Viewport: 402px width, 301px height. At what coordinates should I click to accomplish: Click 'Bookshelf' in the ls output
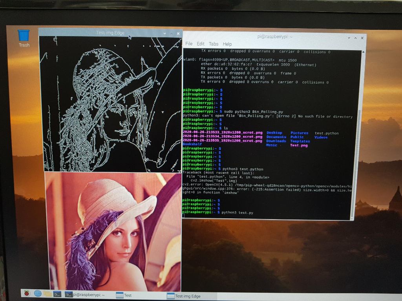tap(192, 144)
